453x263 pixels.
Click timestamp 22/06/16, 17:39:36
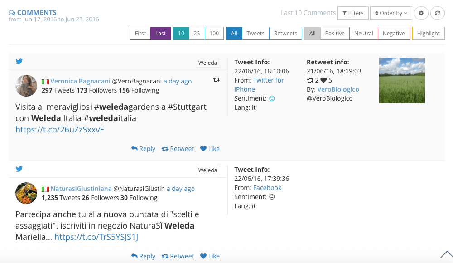pos(262,179)
